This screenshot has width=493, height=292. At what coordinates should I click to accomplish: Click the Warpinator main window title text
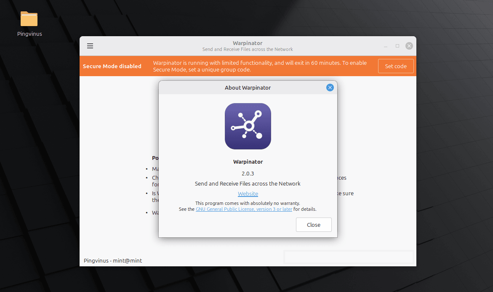pyautogui.click(x=248, y=43)
